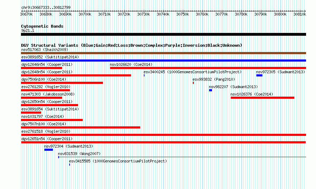Select the red dgv7506n100 loss bar
316x189 pixels.
(62, 83)
